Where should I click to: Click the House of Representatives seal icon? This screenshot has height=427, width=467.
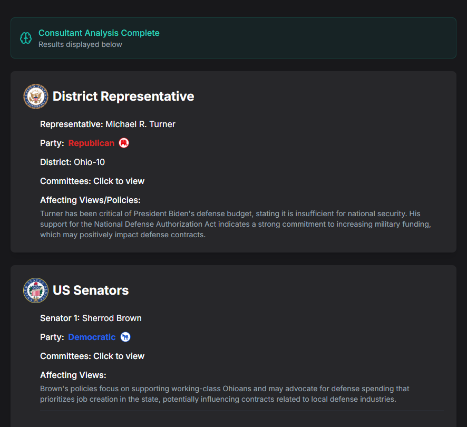coord(36,96)
